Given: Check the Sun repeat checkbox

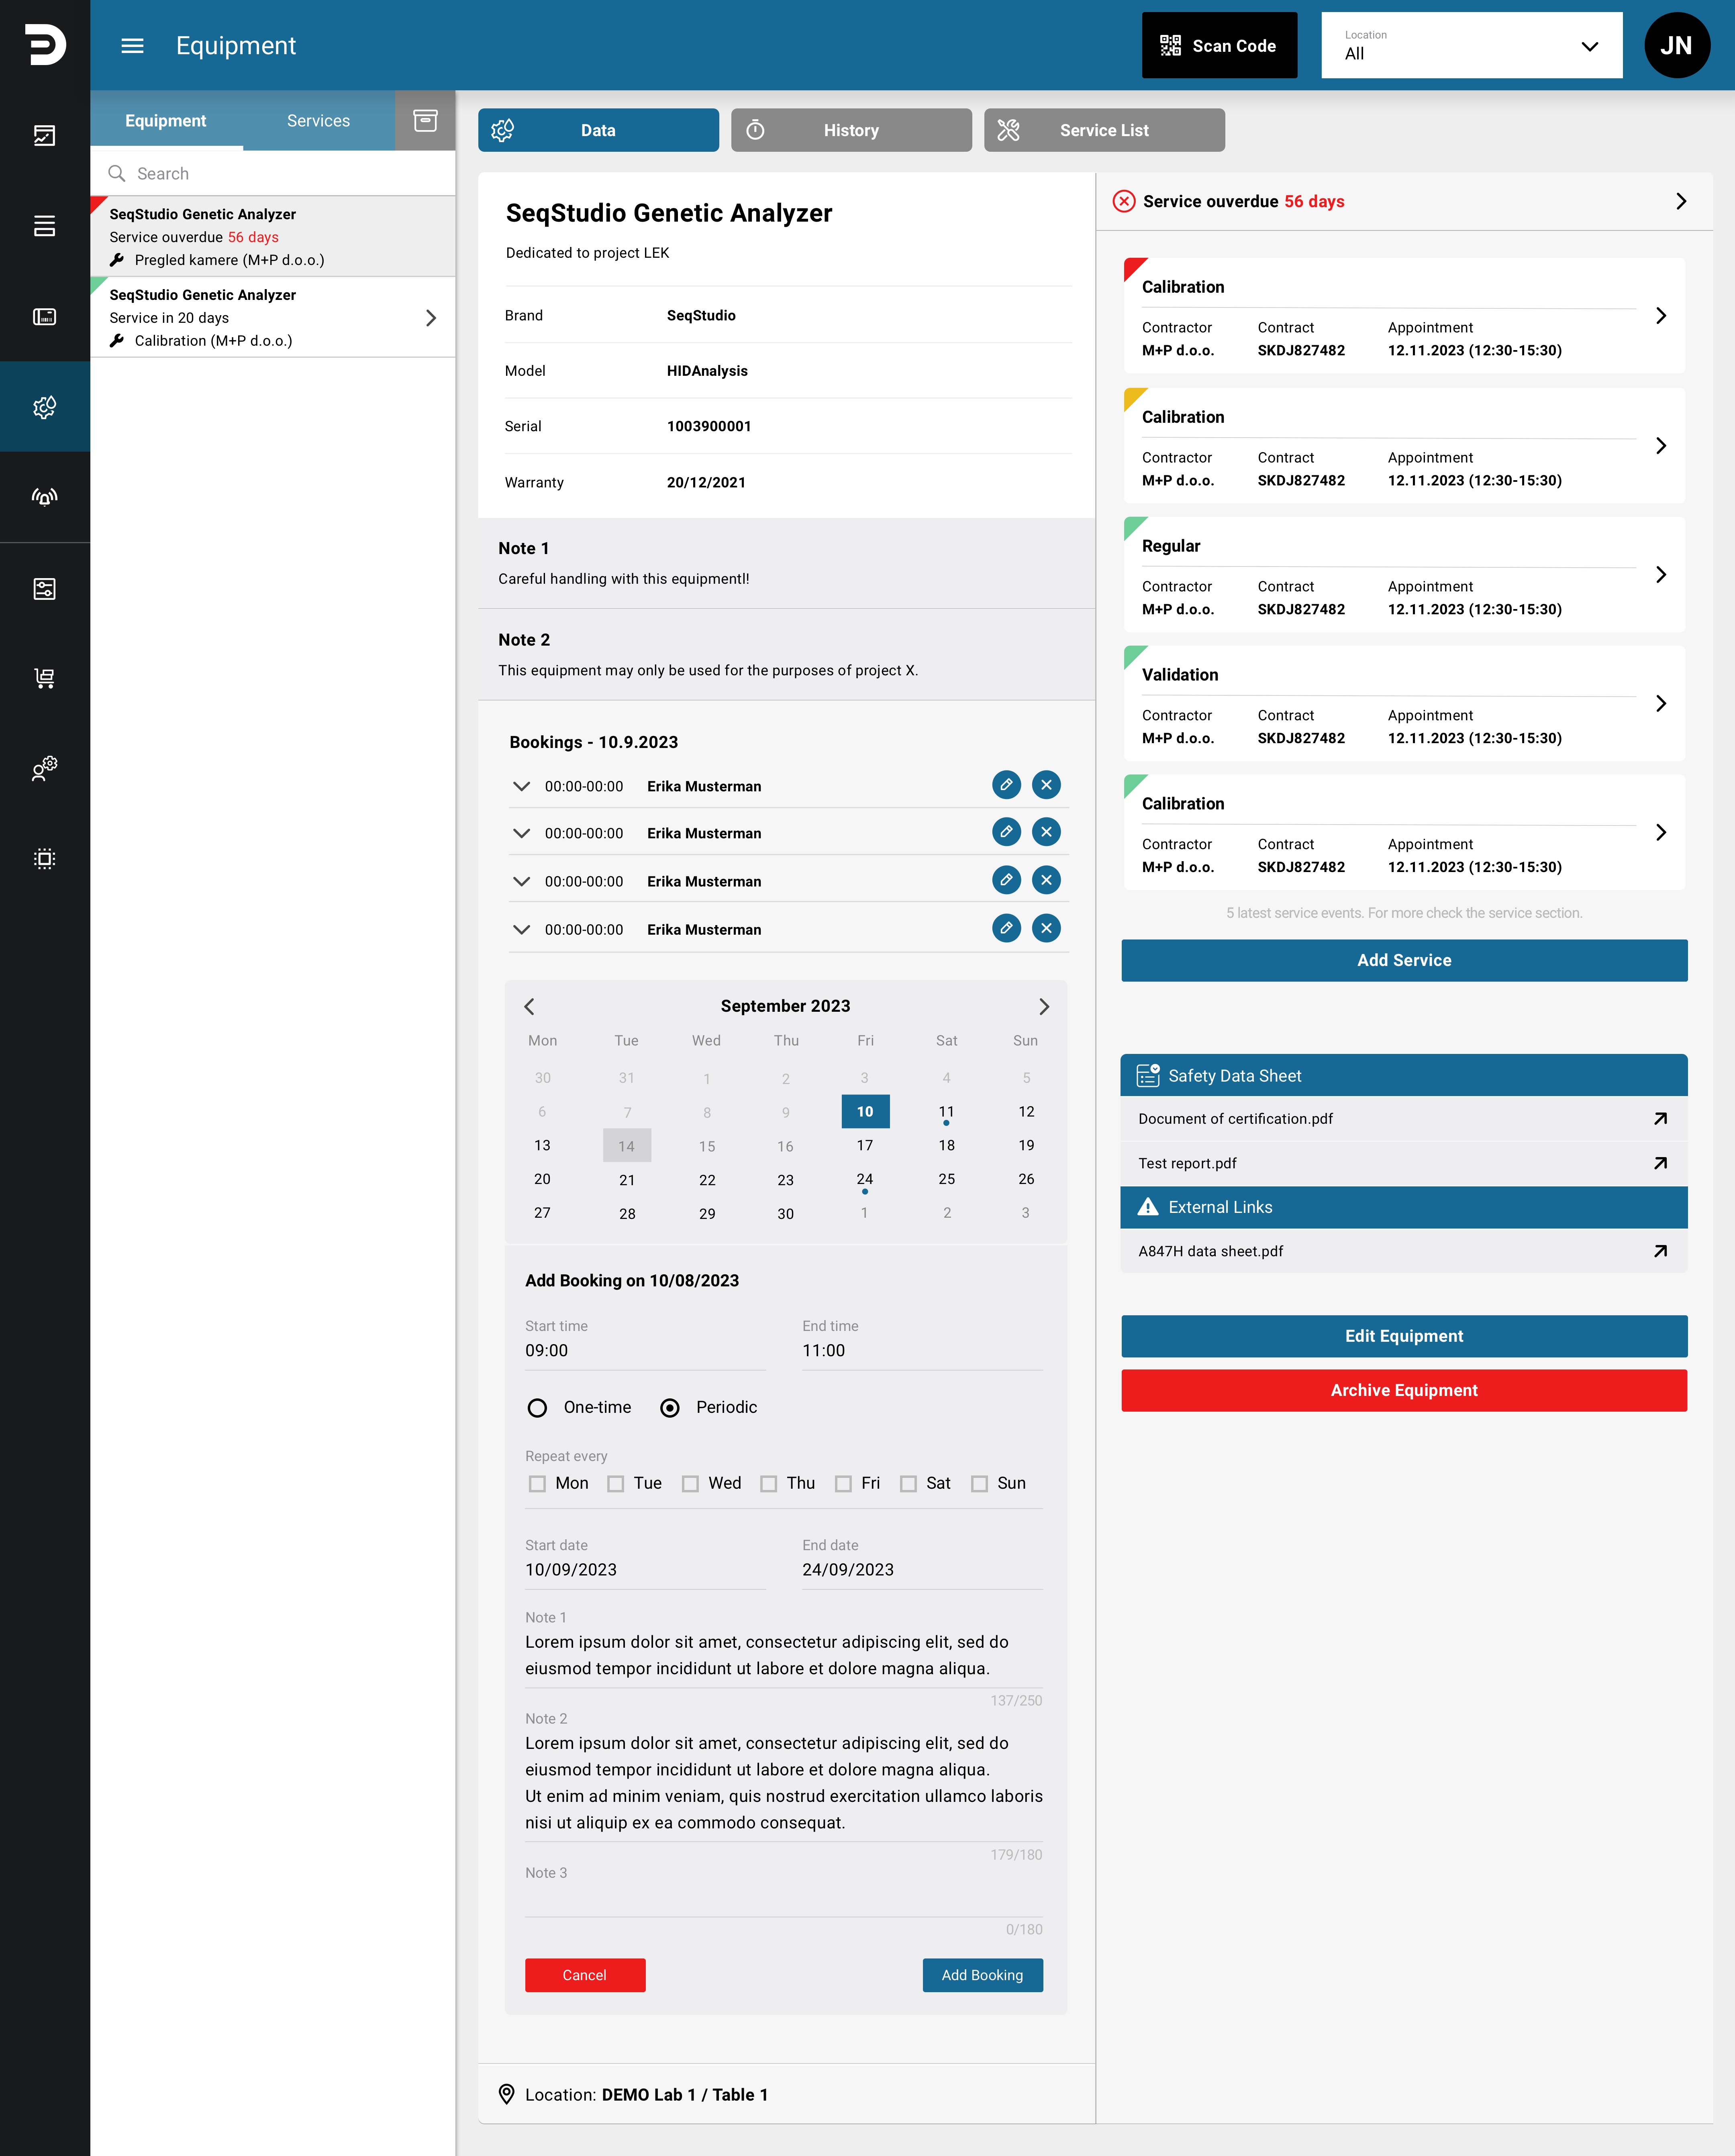Looking at the screenshot, I should click(980, 1484).
